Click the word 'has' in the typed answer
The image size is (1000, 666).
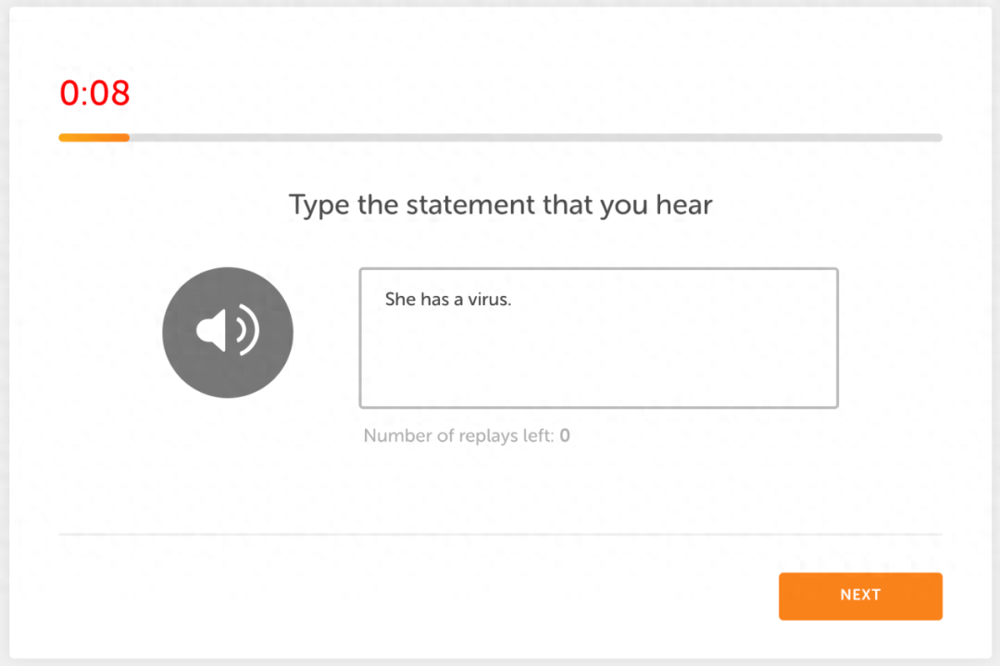(434, 300)
